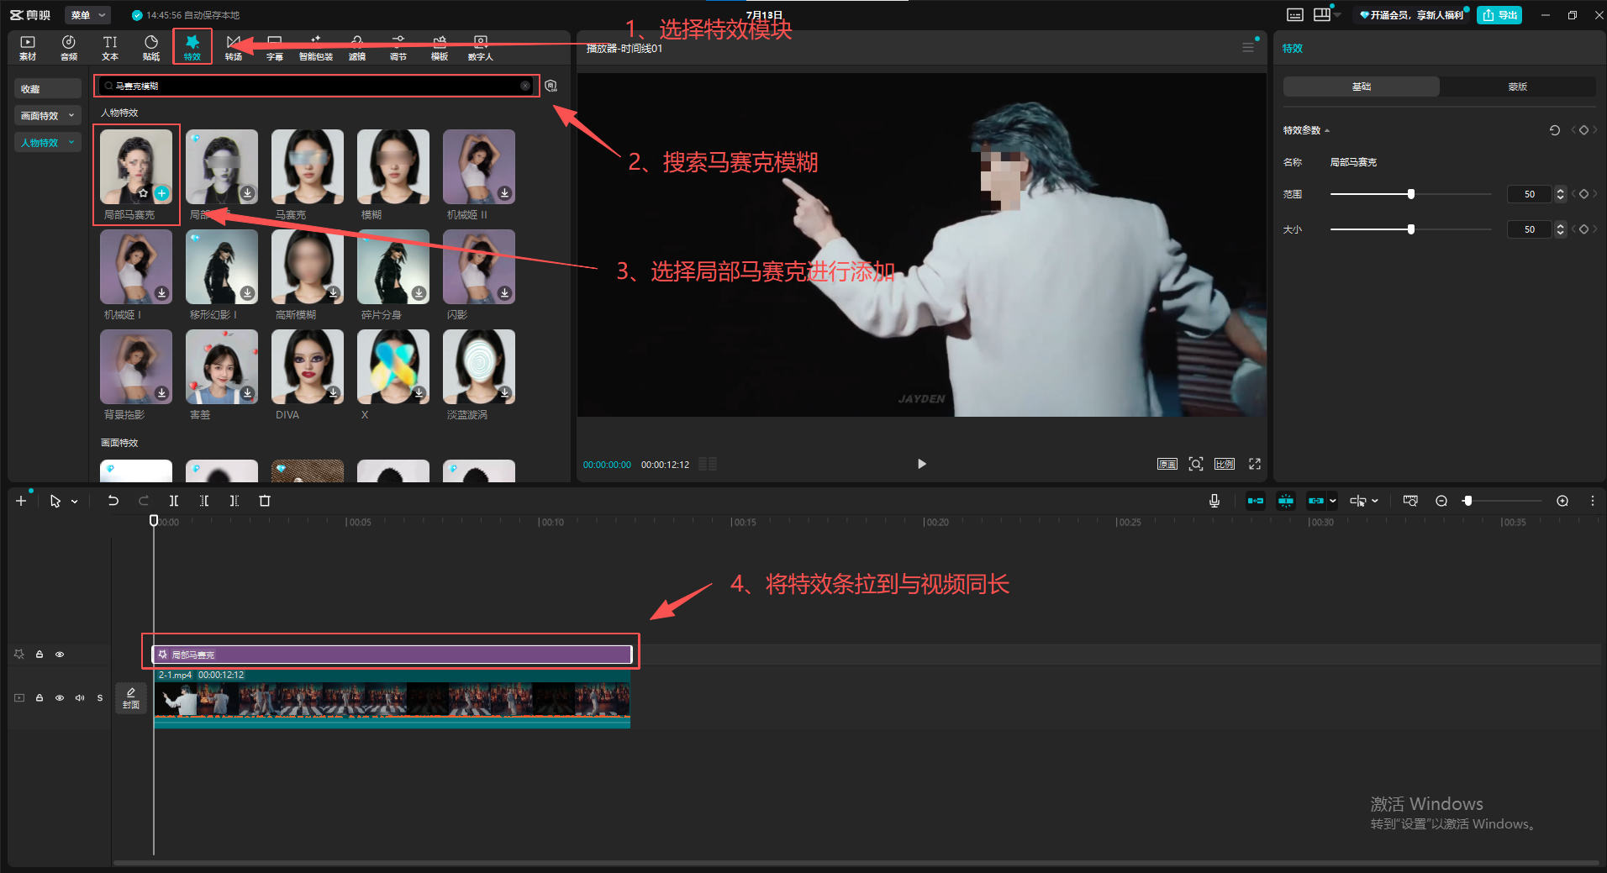Click the 开通会员 membership promo link

tap(1411, 15)
